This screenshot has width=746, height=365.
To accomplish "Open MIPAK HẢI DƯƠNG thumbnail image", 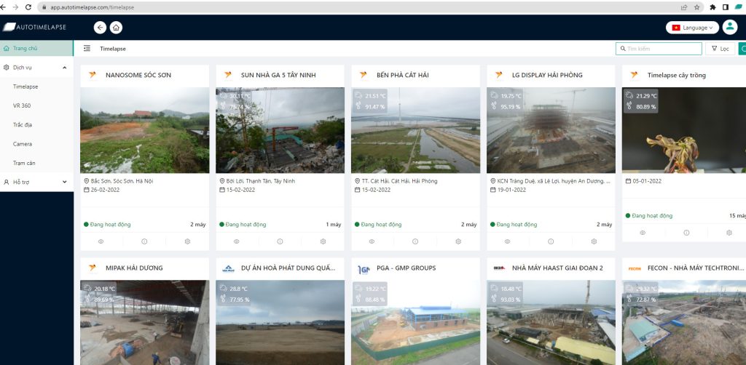I will point(145,322).
